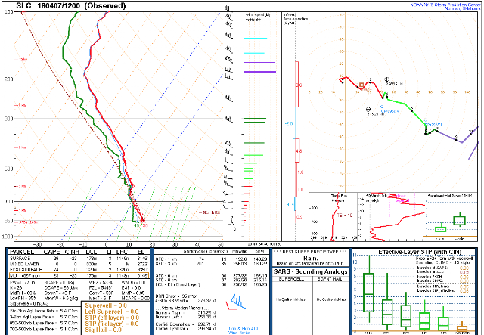Click the Corfidi Upshear vector line
The height and width of the screenshot is (335, 484).
[186, 329]
